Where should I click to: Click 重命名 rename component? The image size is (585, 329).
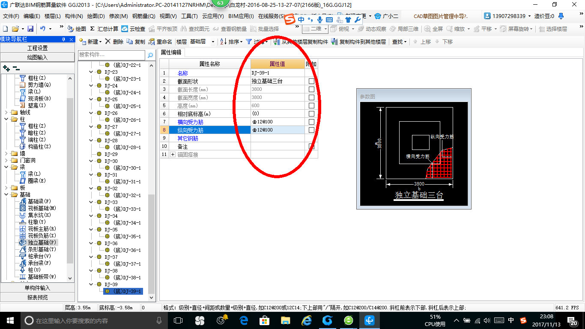coord(161,42)
